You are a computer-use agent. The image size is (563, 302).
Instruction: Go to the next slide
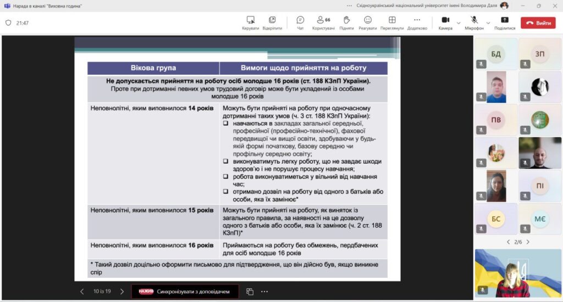[122, 292]
